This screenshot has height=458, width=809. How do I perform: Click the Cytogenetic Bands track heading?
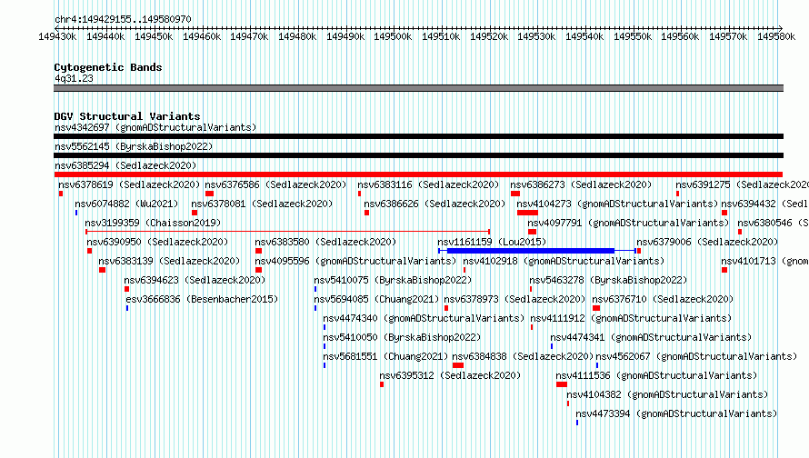(x=108, y=67)
